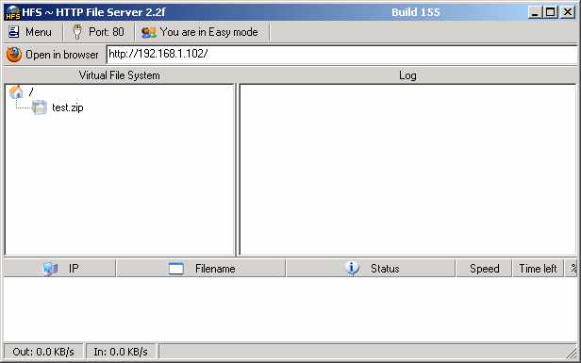This screenshot has height=363, width=581.
Task: Click the Out: 0.0 KB/s status panel
Action: (43, 352)
